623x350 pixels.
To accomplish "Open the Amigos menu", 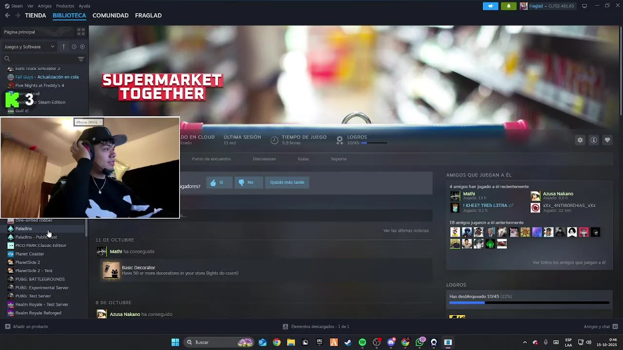I will (x=45, y=6).
